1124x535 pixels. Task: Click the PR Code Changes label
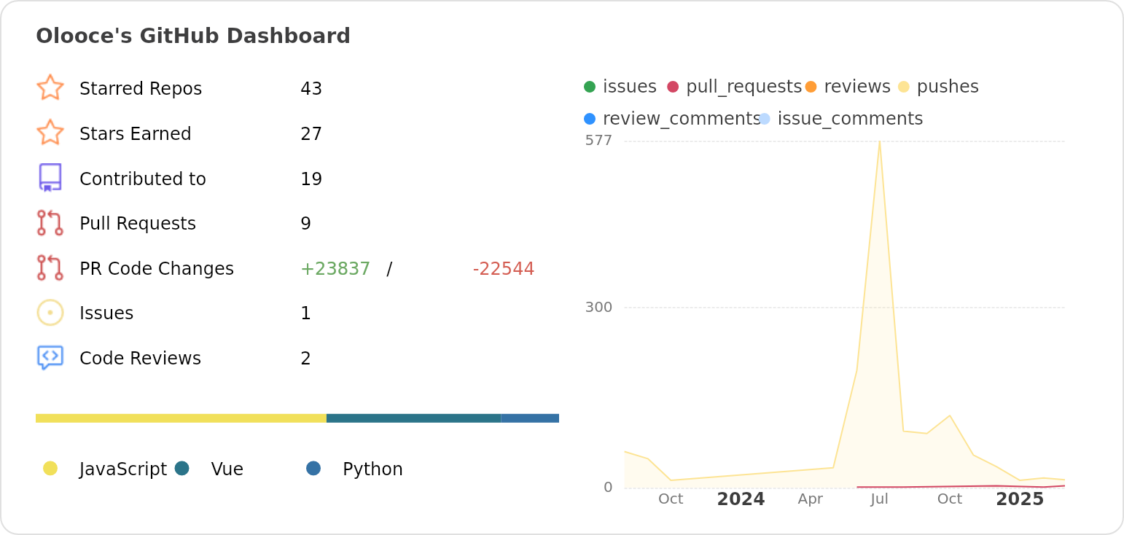coord(157,269)
